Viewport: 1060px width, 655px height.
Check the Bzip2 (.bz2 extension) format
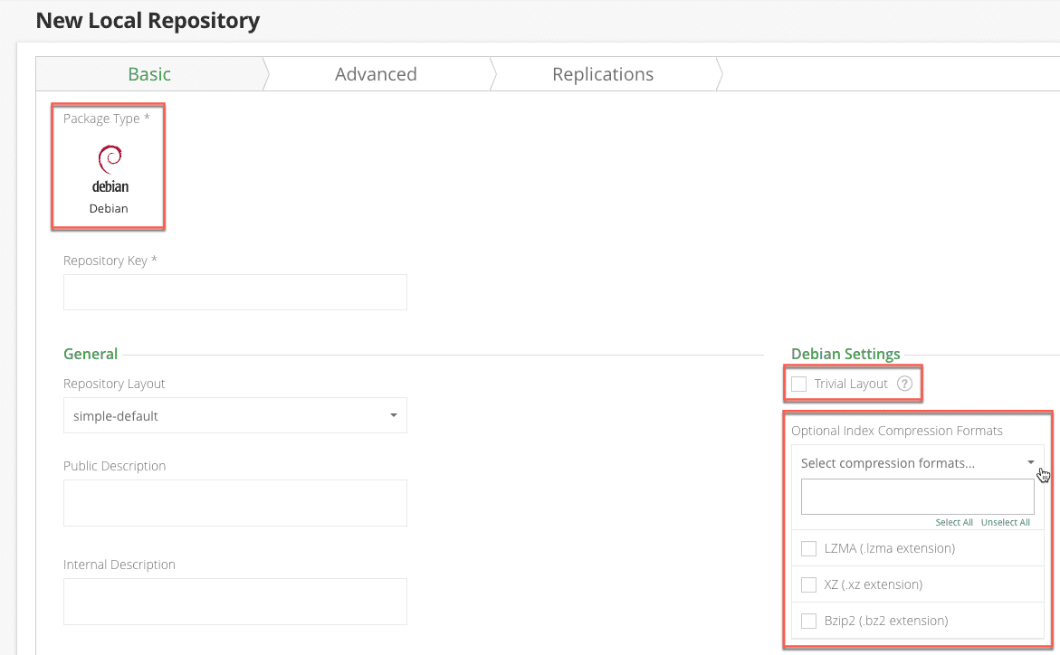click(x=808, y=621)
